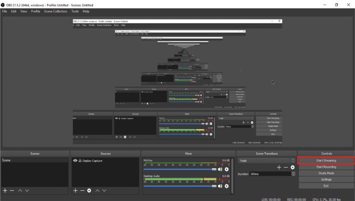This screenshot has width=355, height=201.
Task: Click the Start Streaming button
Action: pos(326,161)
